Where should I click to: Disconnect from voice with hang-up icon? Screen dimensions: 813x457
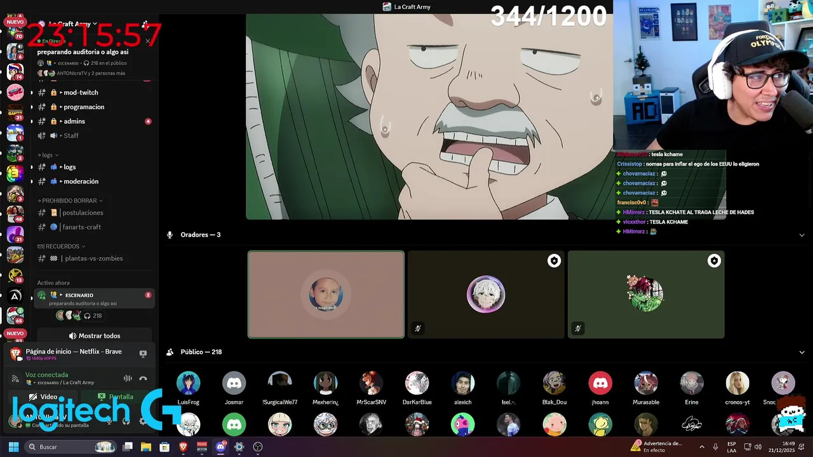[143, 378]
